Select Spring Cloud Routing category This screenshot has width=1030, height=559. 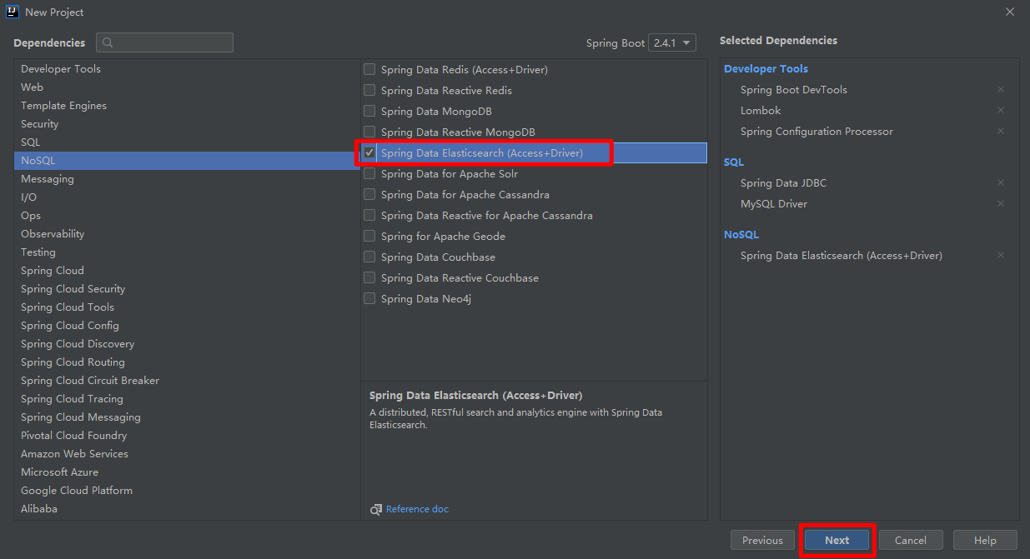click(187, 362)
